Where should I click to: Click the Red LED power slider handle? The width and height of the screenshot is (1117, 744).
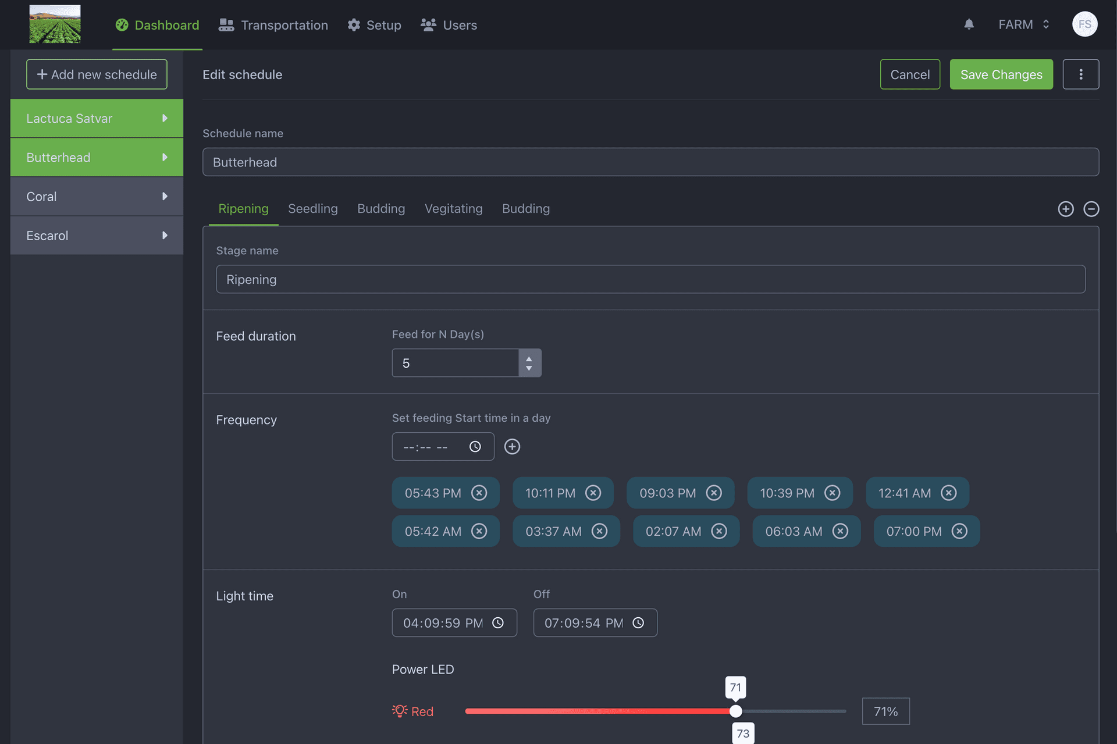click(x=735, y=711)
